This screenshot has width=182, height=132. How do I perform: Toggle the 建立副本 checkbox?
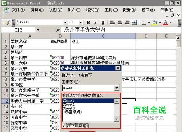tap(64, 125)
